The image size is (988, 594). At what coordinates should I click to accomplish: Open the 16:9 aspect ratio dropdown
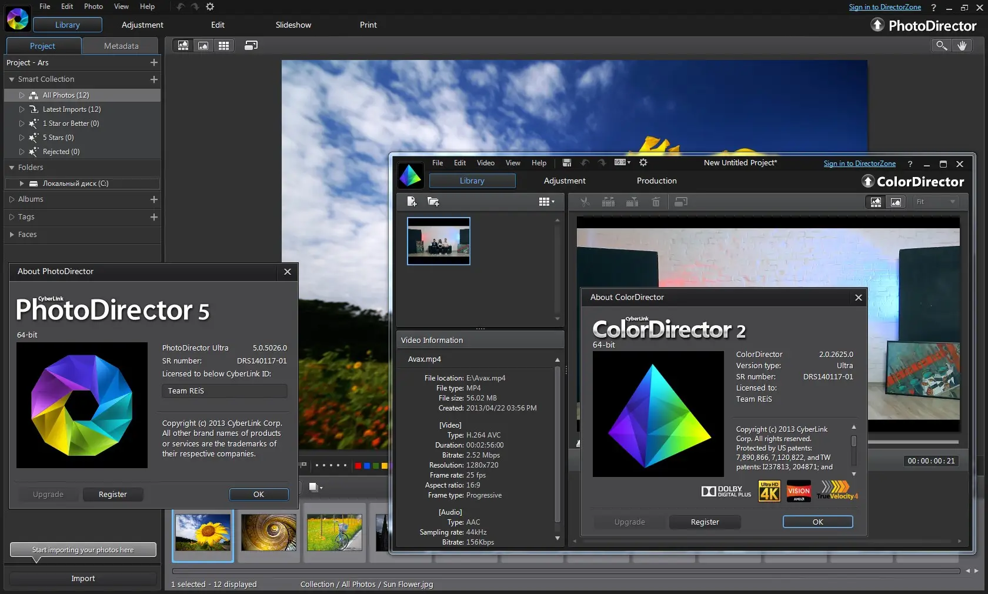click(x=622, y=162)
